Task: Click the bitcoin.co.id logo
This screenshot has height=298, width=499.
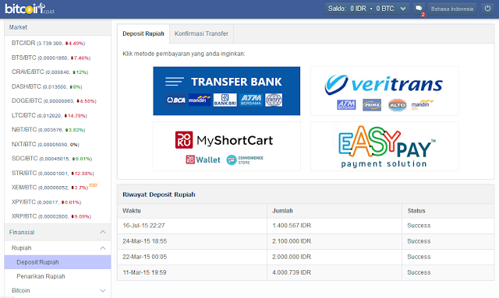Action: (30, 9)
